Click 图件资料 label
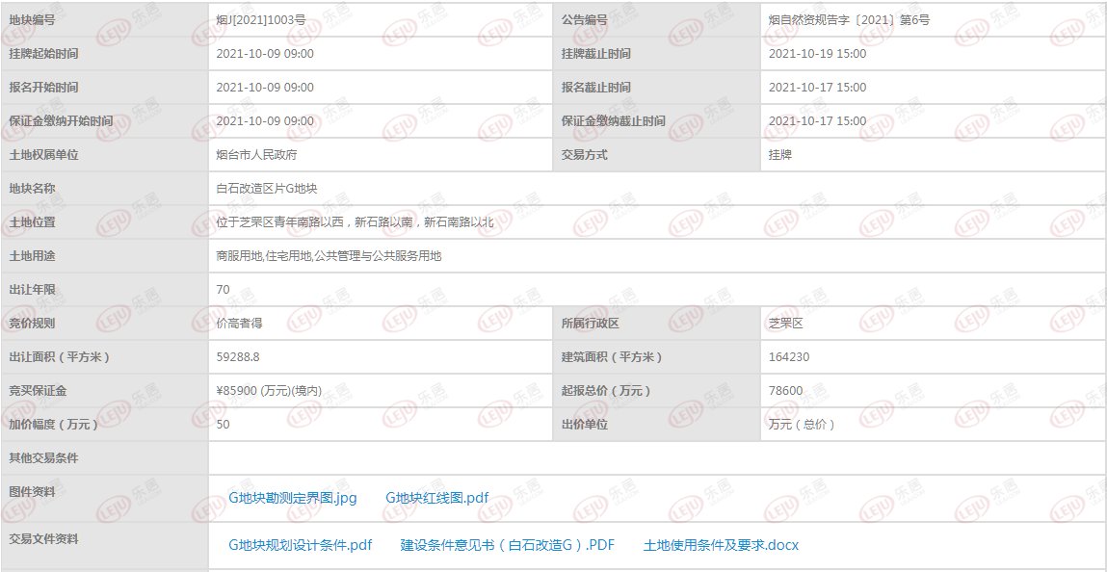The height and width of the screenshot is (572, 1107). click(x=32, y=492)
